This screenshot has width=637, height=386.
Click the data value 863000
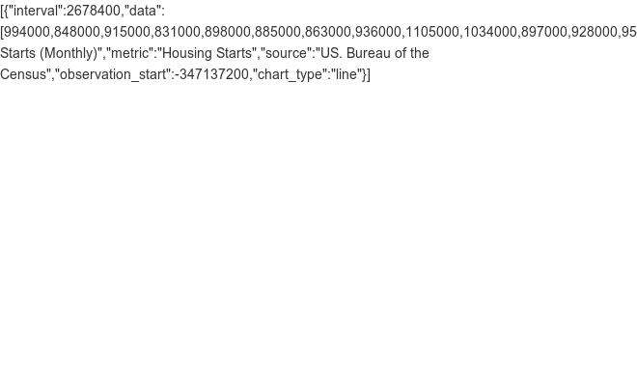tap(328, 32)
